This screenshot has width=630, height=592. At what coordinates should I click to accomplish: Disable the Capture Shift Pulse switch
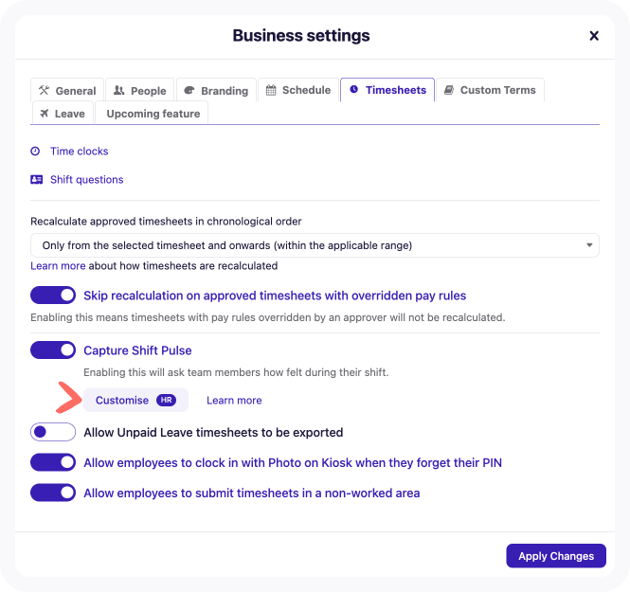click(53, 350)
